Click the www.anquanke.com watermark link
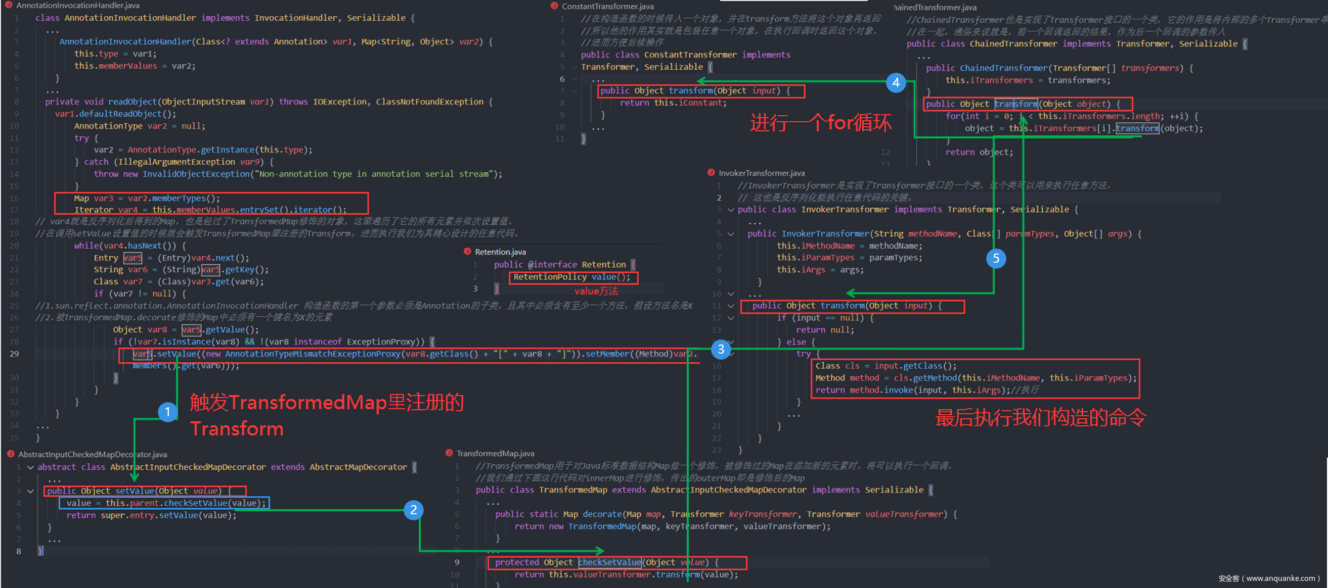The width and height of the screenshot is (1328, 588). (x=1280, y=578)
